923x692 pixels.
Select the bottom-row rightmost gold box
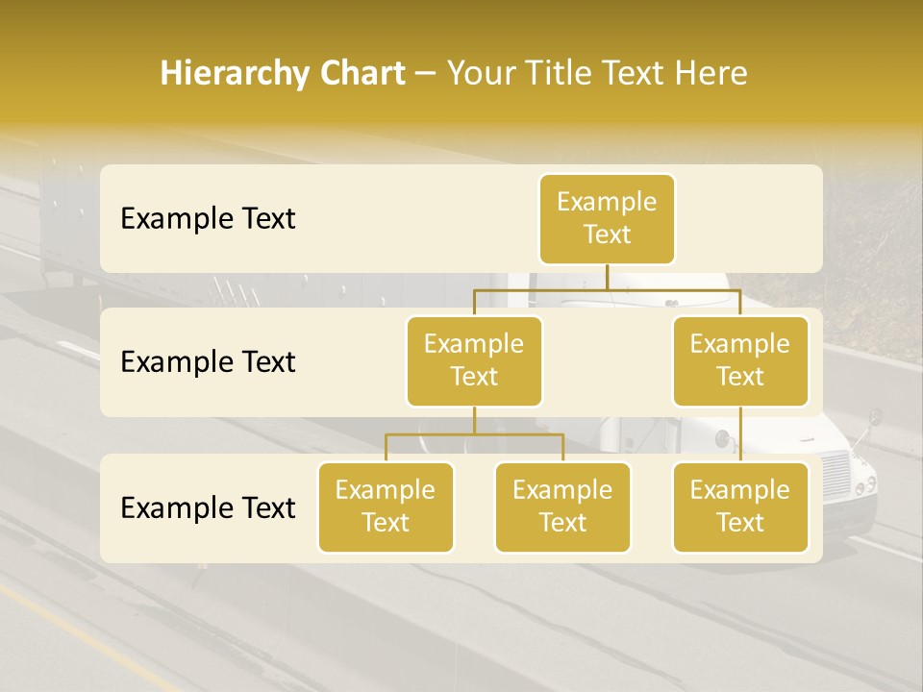[740, 507]
